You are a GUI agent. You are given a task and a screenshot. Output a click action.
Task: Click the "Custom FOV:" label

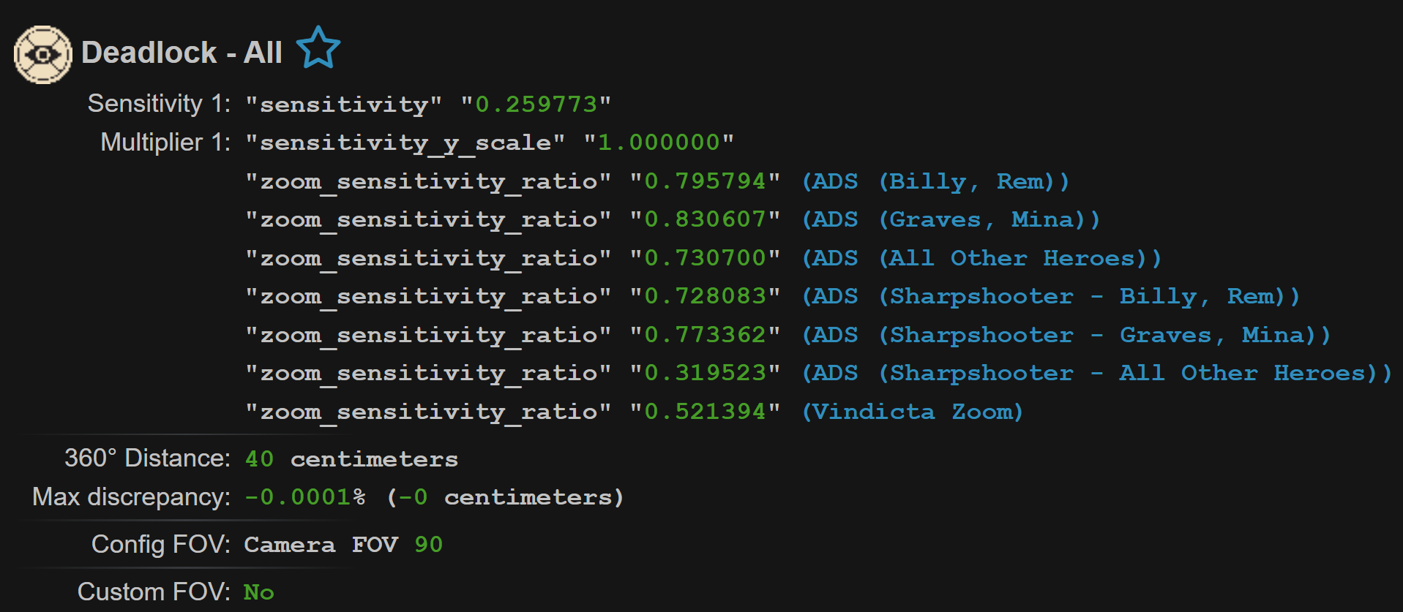pos(154,592)
